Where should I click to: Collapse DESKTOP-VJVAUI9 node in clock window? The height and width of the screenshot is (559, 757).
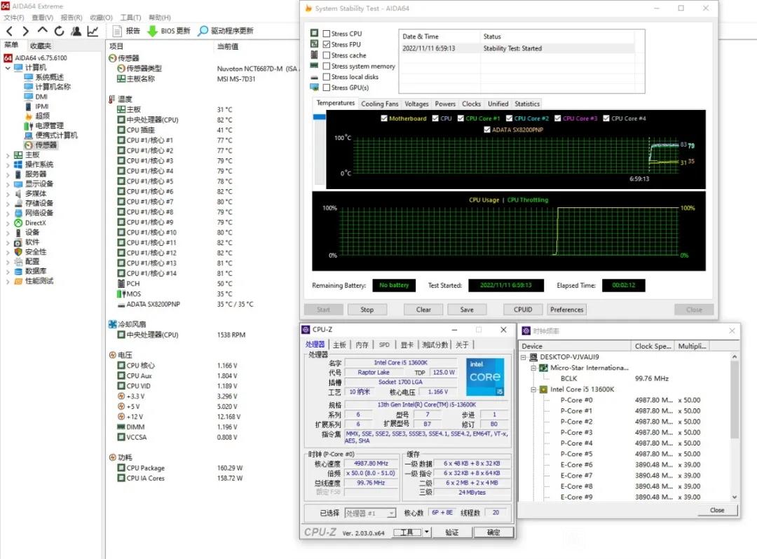pyautogui.click(x=524, y=357)
